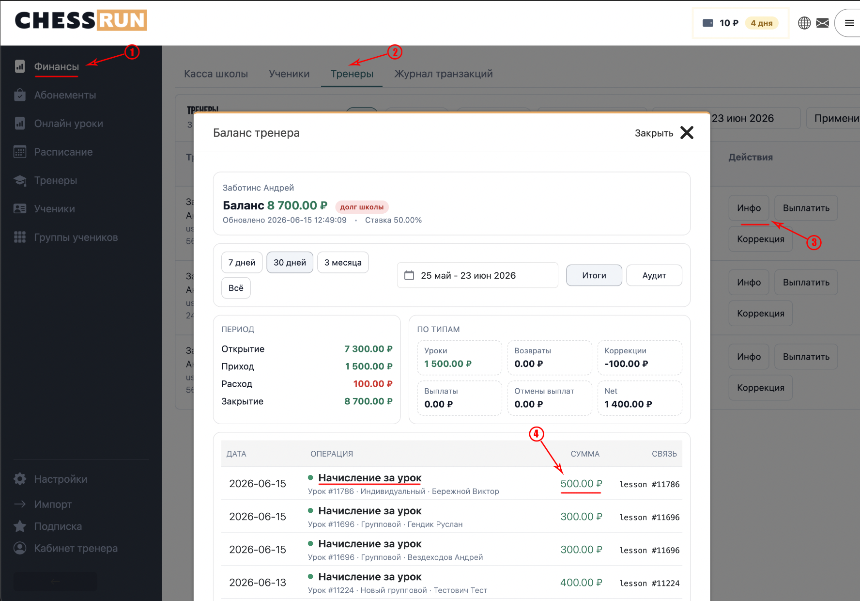This screenshot has width=860, height=601.
Task: Click the Settings gear icon in the sidebar
Action: point(20,479)
